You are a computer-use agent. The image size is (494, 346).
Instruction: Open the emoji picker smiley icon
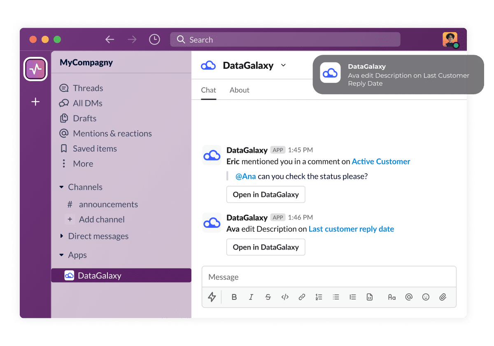coord(426,297)
